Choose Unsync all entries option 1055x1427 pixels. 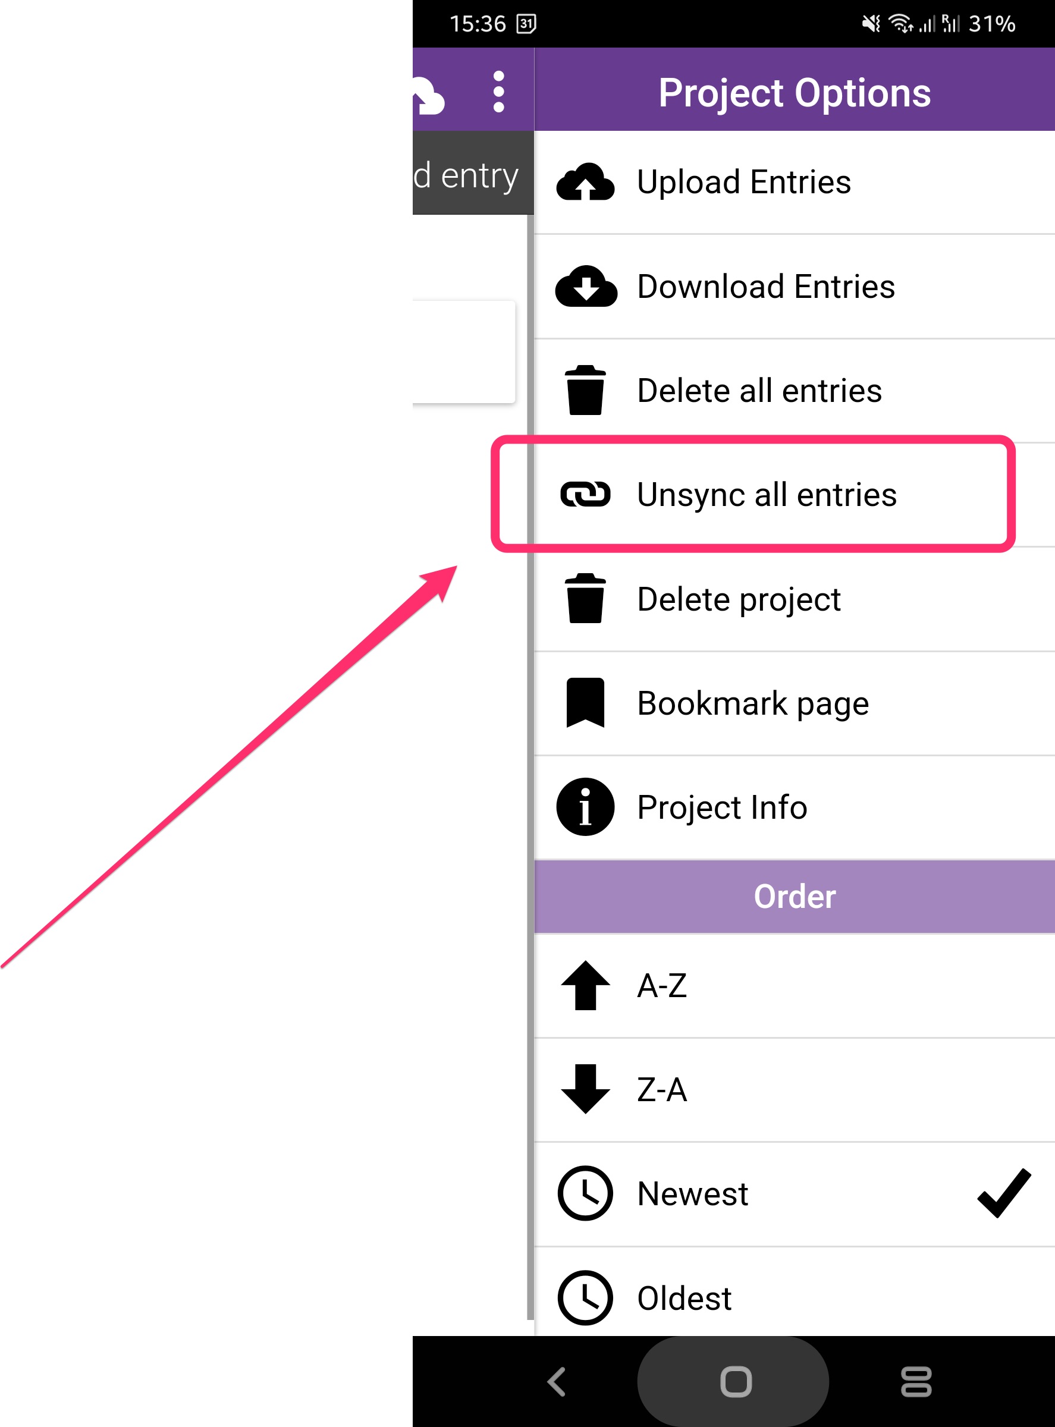click(767, 495)
